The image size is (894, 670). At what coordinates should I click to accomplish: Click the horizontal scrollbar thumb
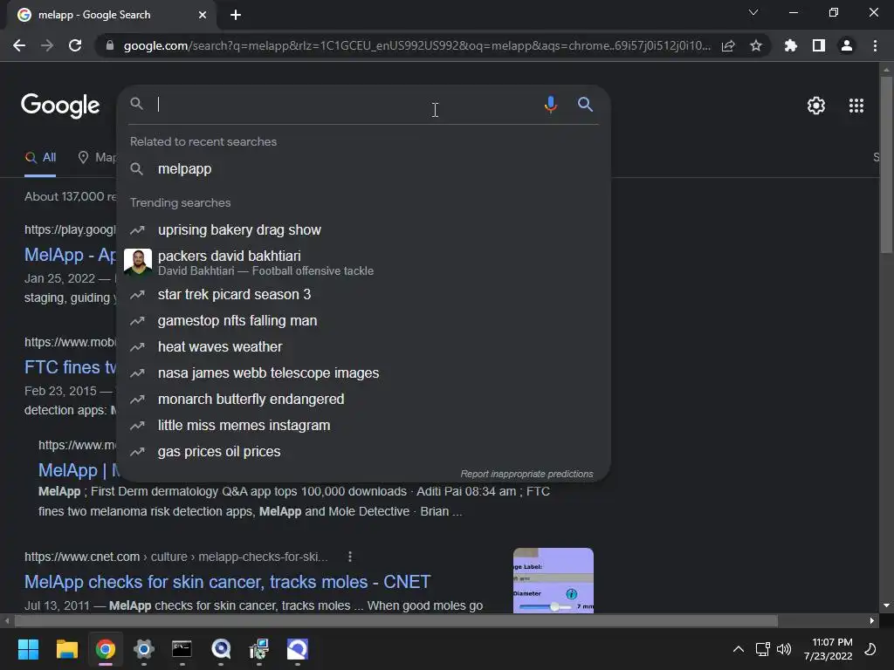click(396, 620)
